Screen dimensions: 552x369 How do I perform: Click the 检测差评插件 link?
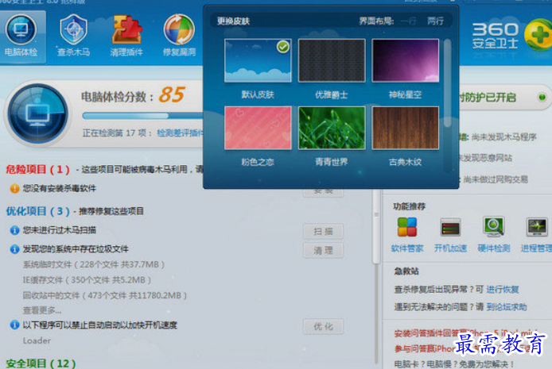180,133
